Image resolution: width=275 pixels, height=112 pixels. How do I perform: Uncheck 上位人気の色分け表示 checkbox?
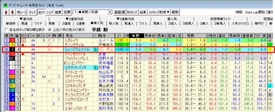50,29
